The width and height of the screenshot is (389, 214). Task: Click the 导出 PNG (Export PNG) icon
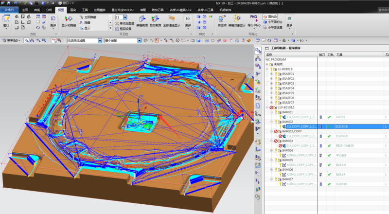point(253,19)
